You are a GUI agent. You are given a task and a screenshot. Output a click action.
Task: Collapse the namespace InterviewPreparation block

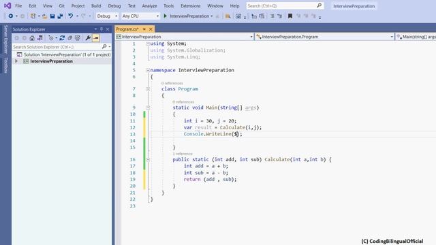tap(148, 70)
